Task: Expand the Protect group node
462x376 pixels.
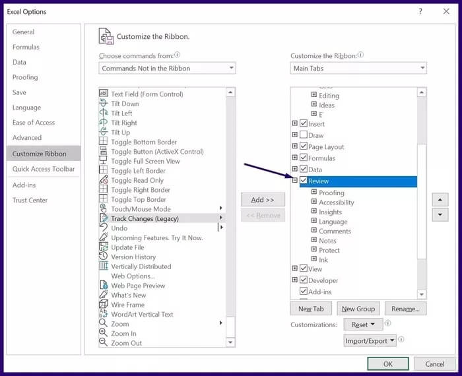Action: [314, 249]
